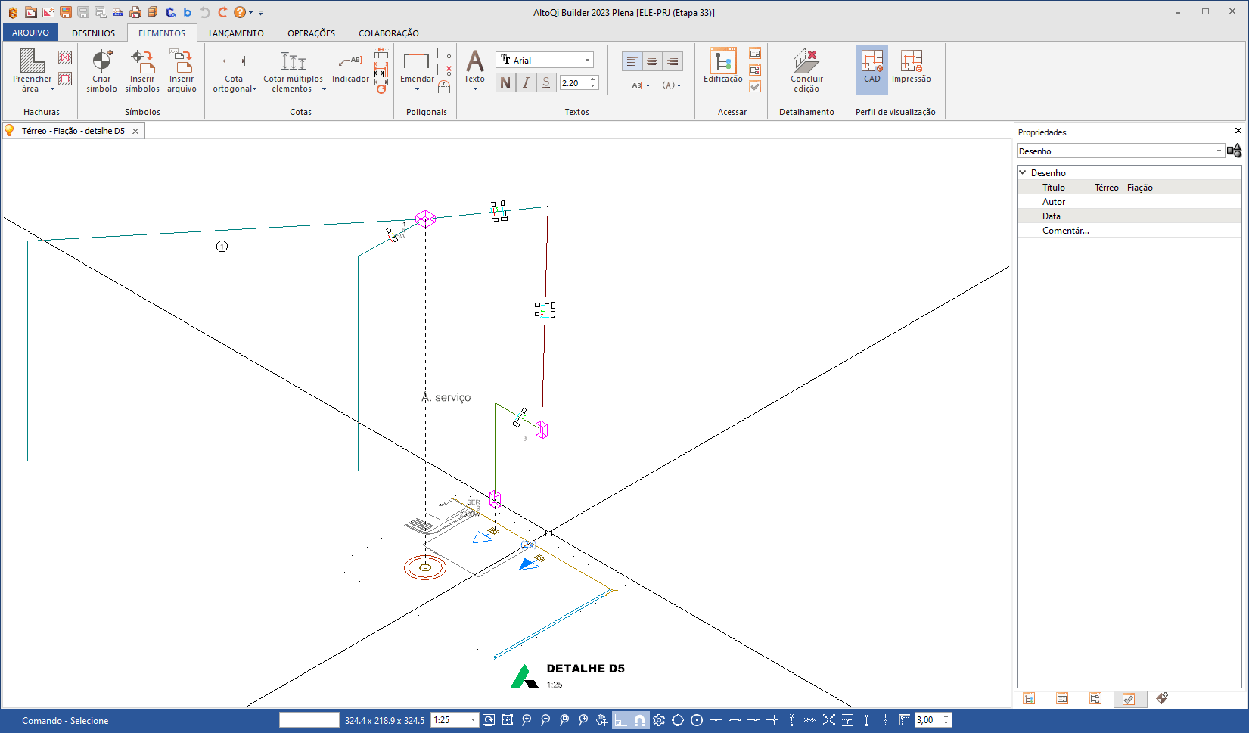Collapse the Desenho properties group
1249x733 pixels.
coord(1023,173)
